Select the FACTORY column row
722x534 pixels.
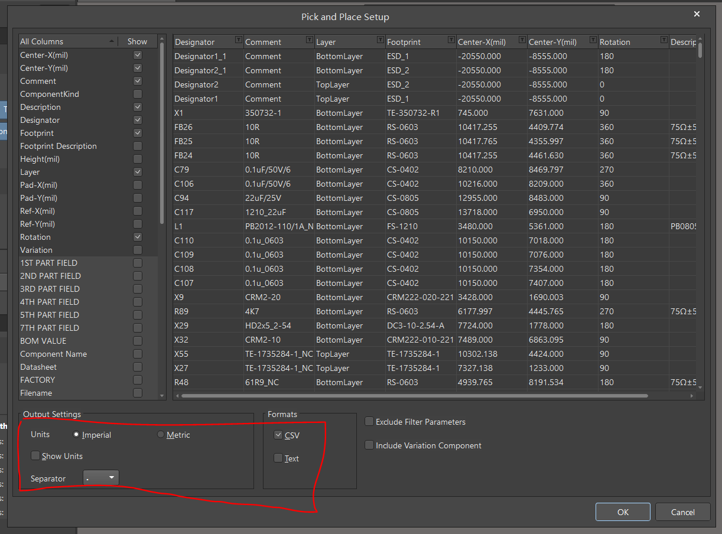(x=89, y=380)
